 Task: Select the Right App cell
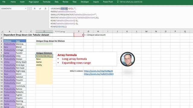pos(21,71)
